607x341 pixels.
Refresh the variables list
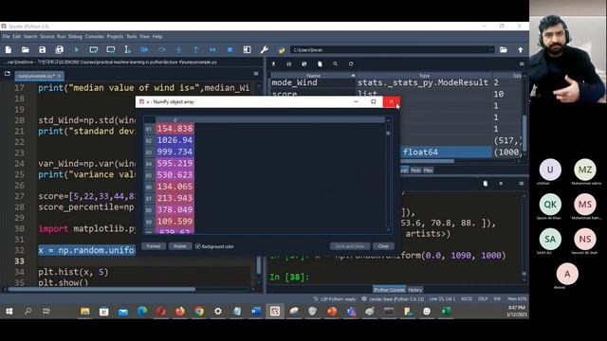point(351,63)
